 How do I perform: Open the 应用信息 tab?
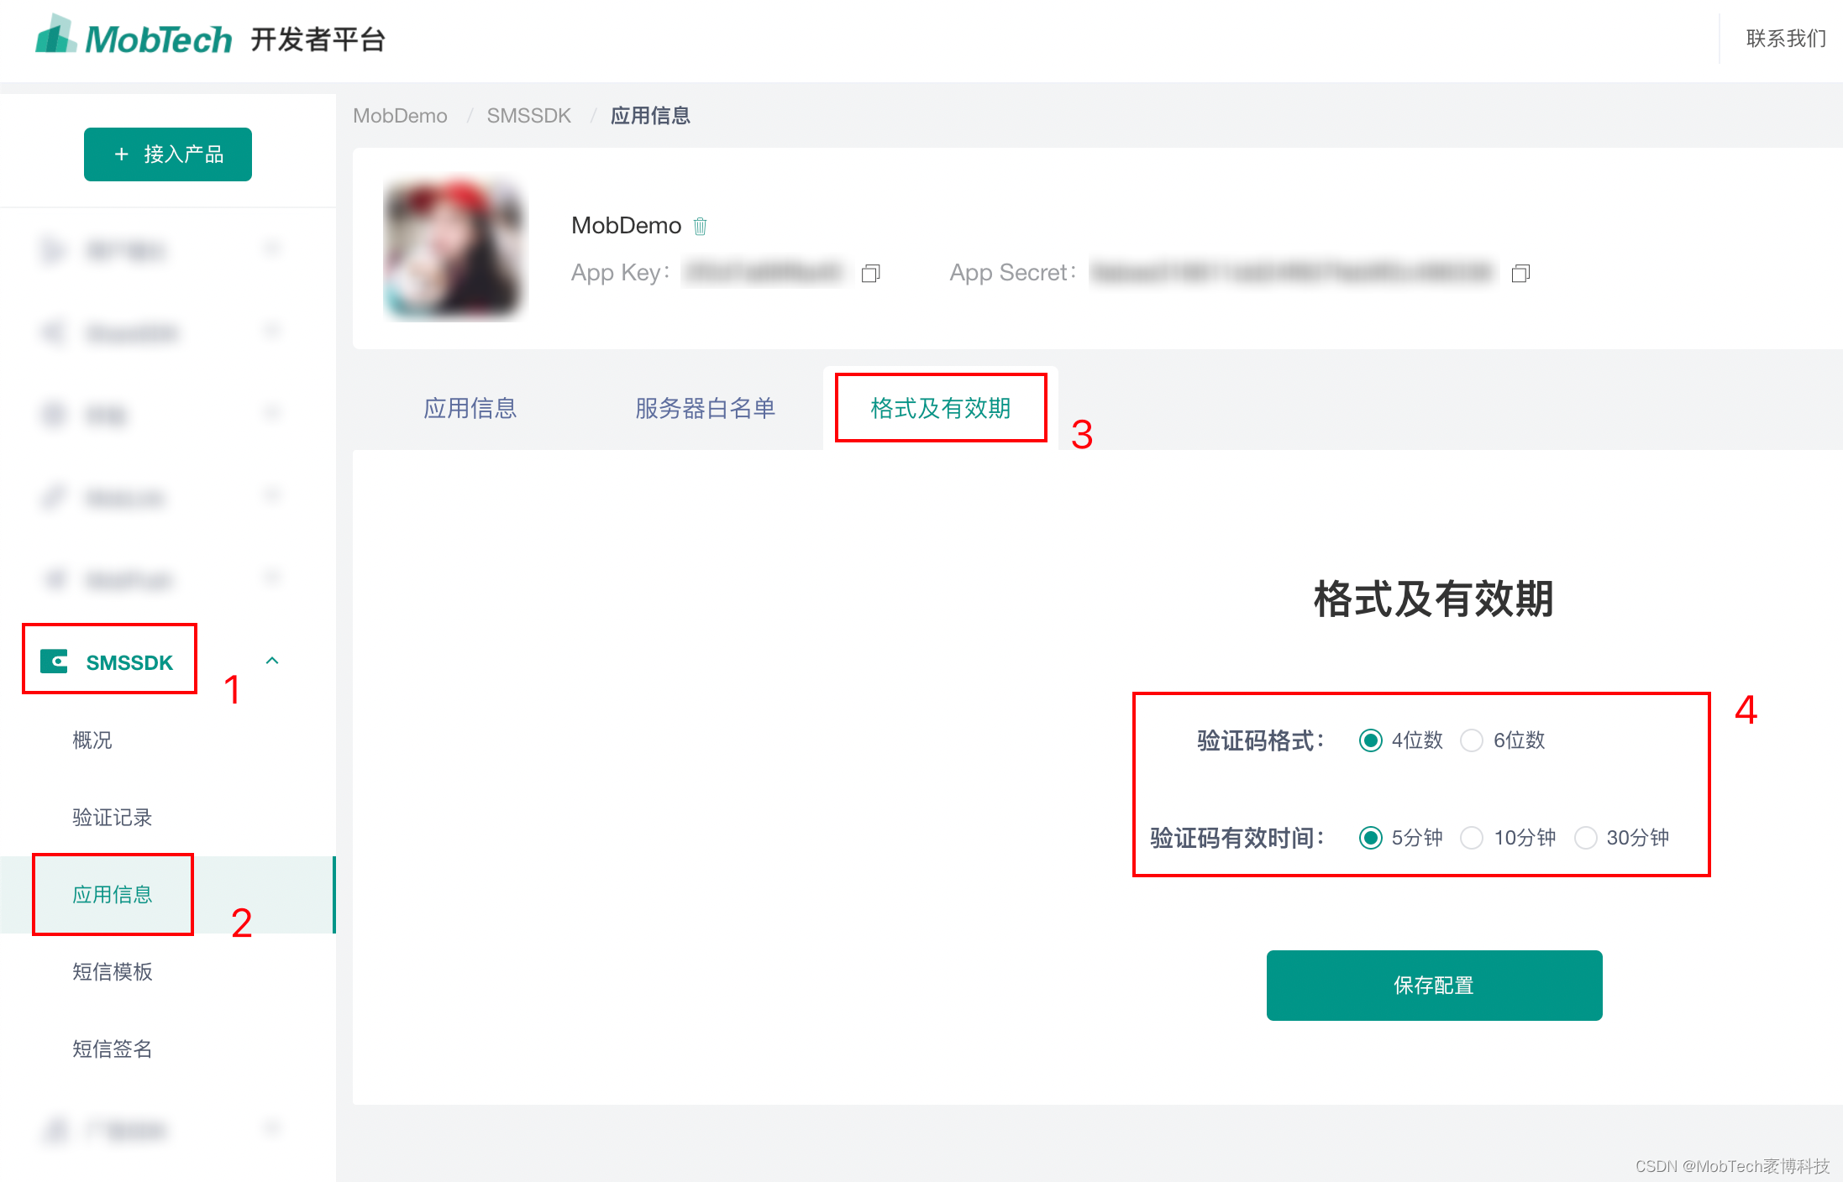470,408
